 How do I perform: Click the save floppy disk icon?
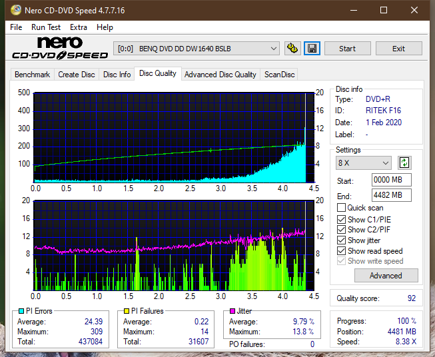pyautogui.click(x=312, y=49)
